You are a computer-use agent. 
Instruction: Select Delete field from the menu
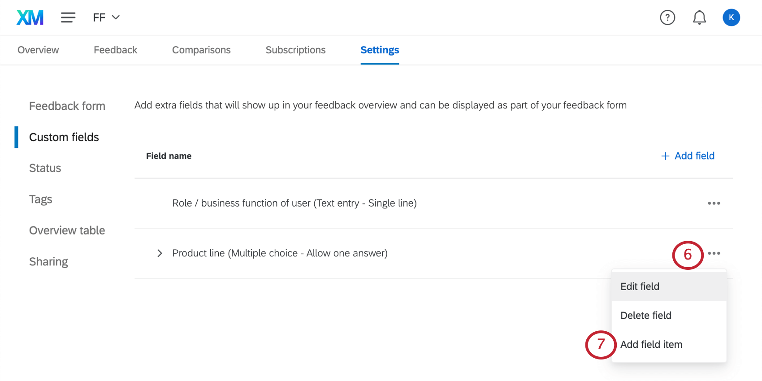click(x=645, y=315)
